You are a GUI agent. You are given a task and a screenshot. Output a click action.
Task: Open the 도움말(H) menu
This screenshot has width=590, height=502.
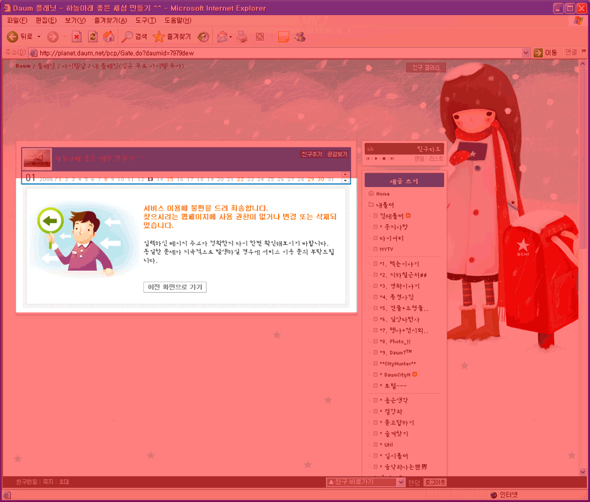178,20
